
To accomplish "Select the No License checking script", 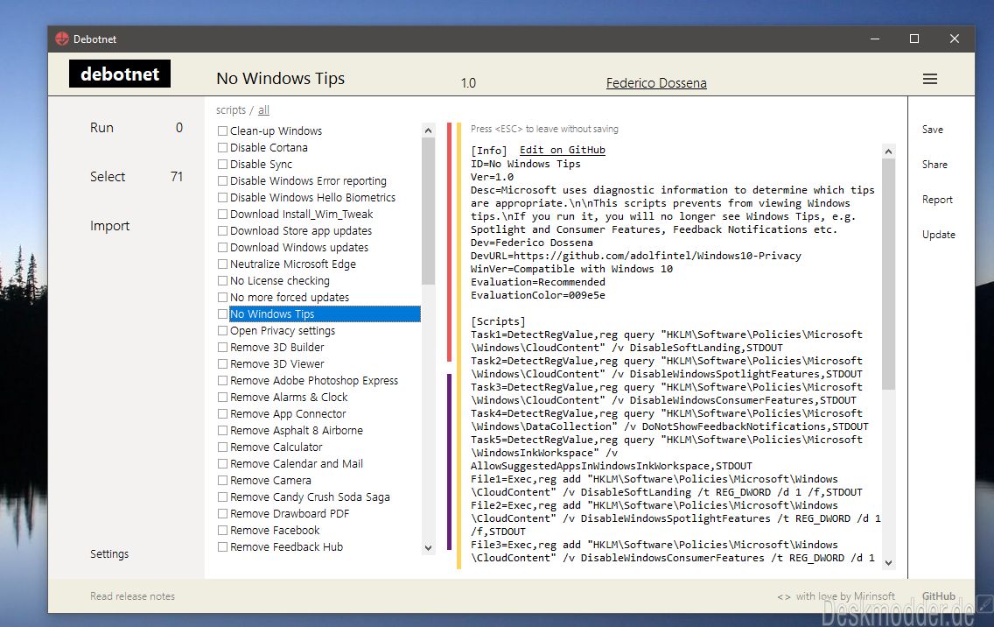I will 280,280.
